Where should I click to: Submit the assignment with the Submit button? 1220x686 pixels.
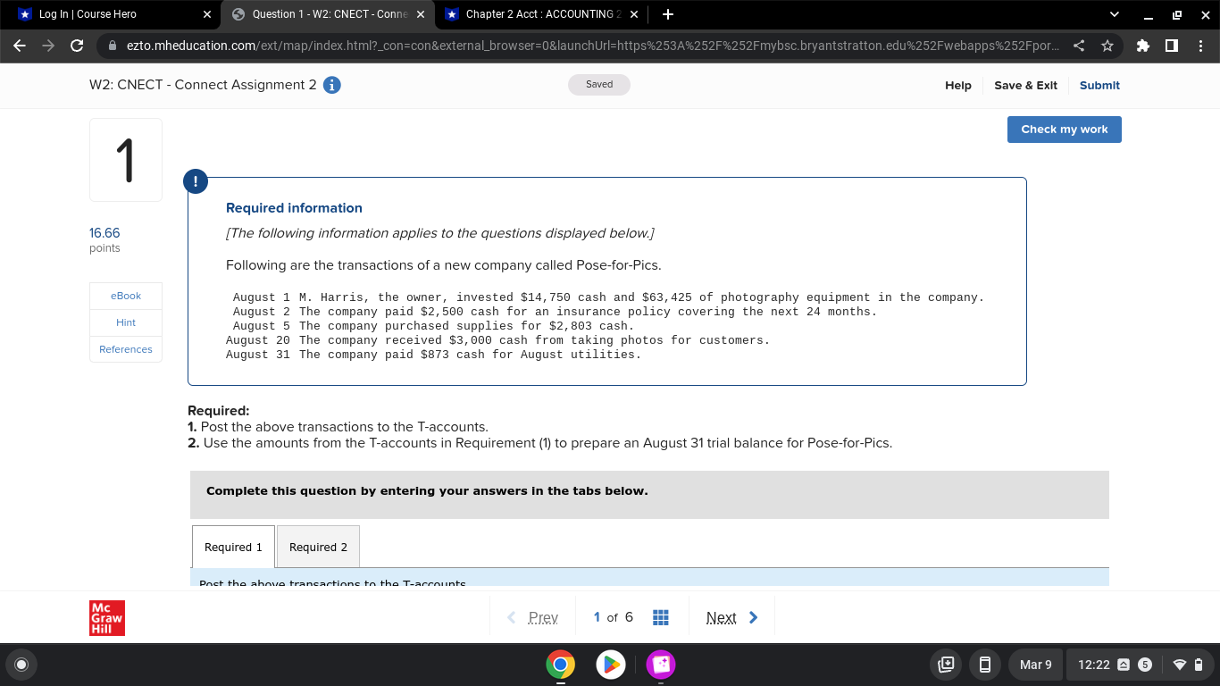click(1099, 86)
